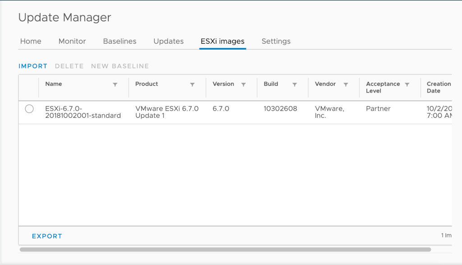This screenshot has height=265, width=462.
Task: Select the ESXi-6.7.0-20181002001-standard radio button
Action: (29, 109)
